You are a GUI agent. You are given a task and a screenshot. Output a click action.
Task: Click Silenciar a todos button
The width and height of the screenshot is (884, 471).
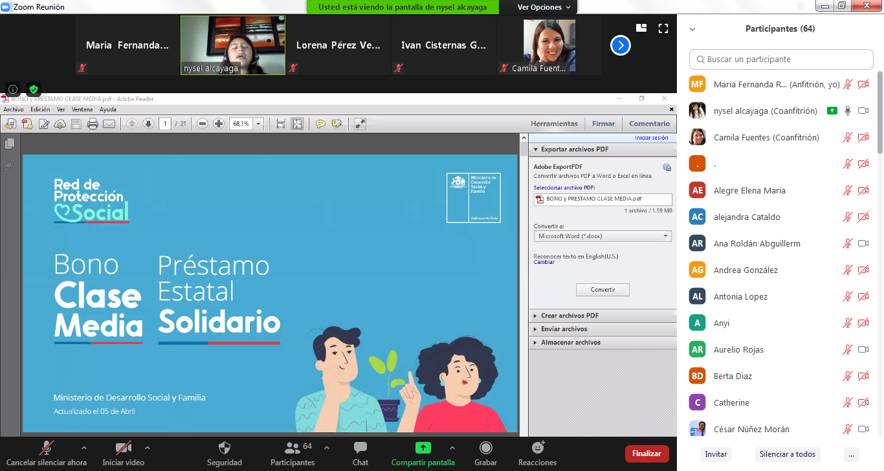click(x=788, y=454)
